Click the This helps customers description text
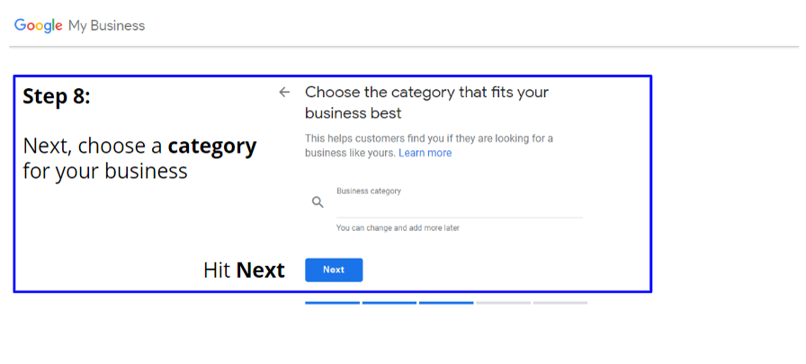 coord(429,146)
